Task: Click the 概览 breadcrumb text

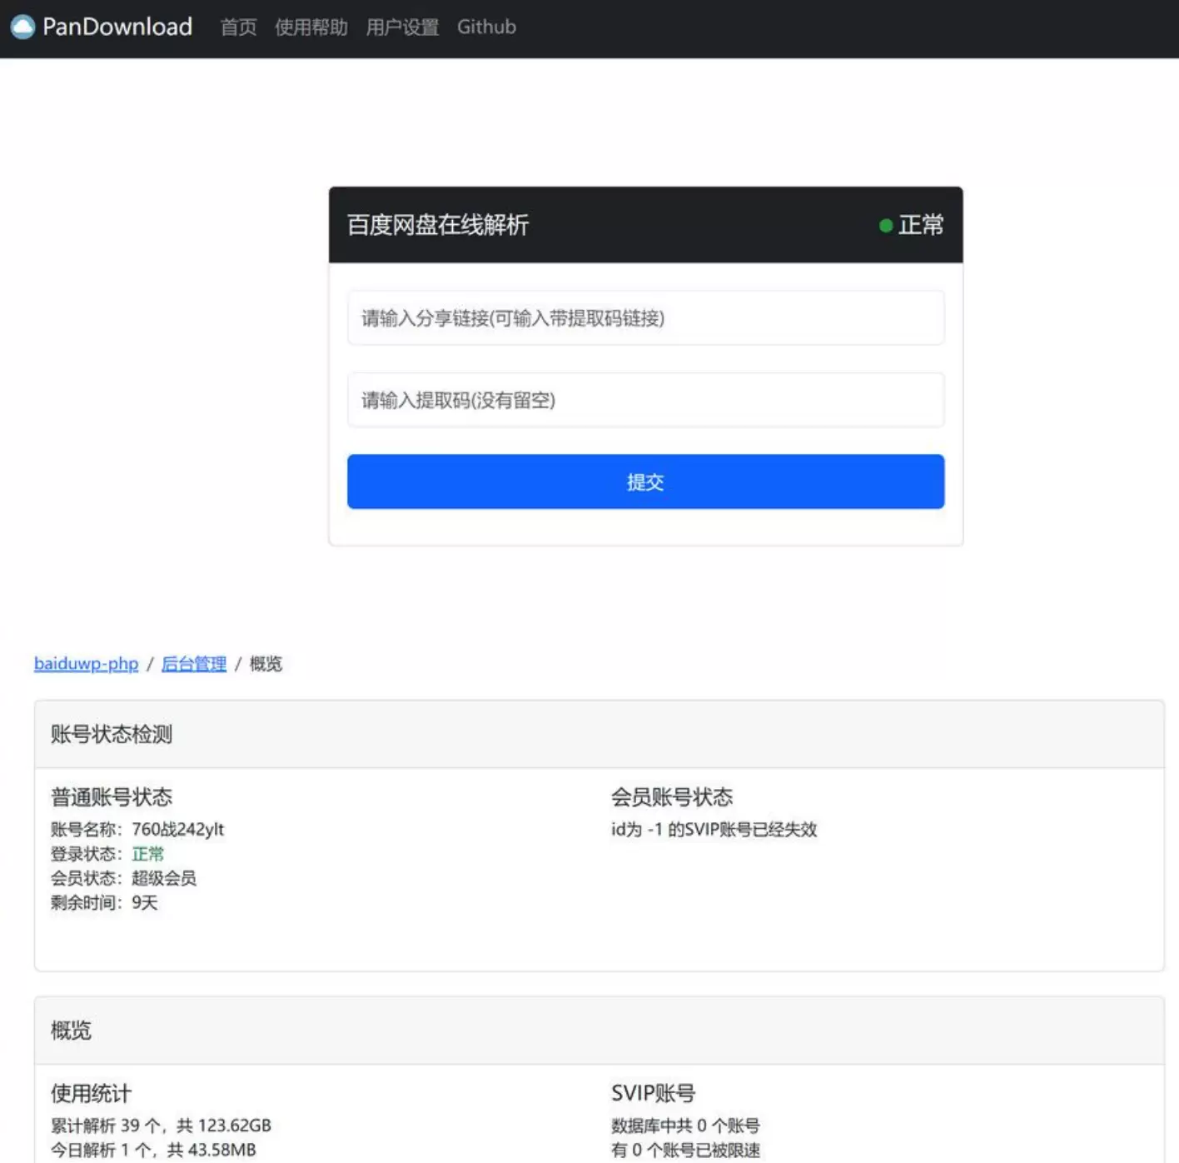Action: point(266,664)
